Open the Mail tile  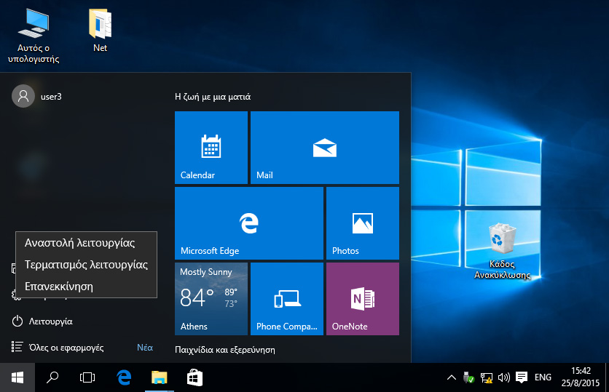(x=325, y=148)
